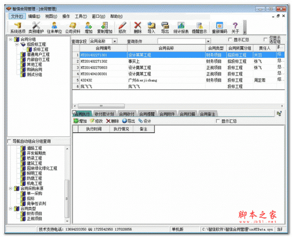292x237 pixels.
Task: Collapse the 合同分组 root node
Action: 11,39
